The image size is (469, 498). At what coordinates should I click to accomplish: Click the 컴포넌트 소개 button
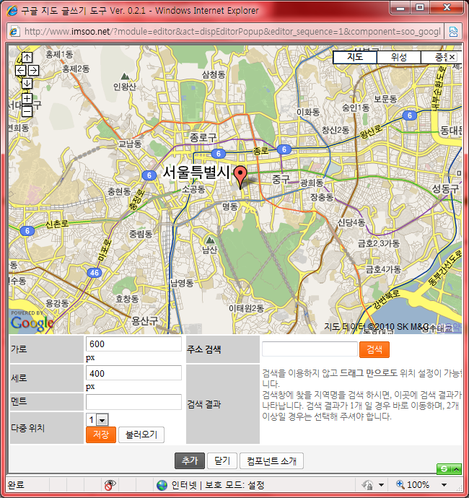point(271,461)
